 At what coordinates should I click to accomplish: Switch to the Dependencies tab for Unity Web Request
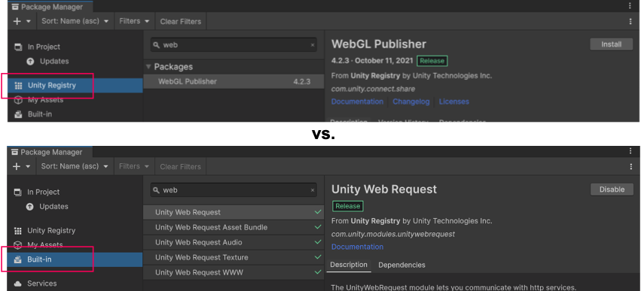coord(401,265)
